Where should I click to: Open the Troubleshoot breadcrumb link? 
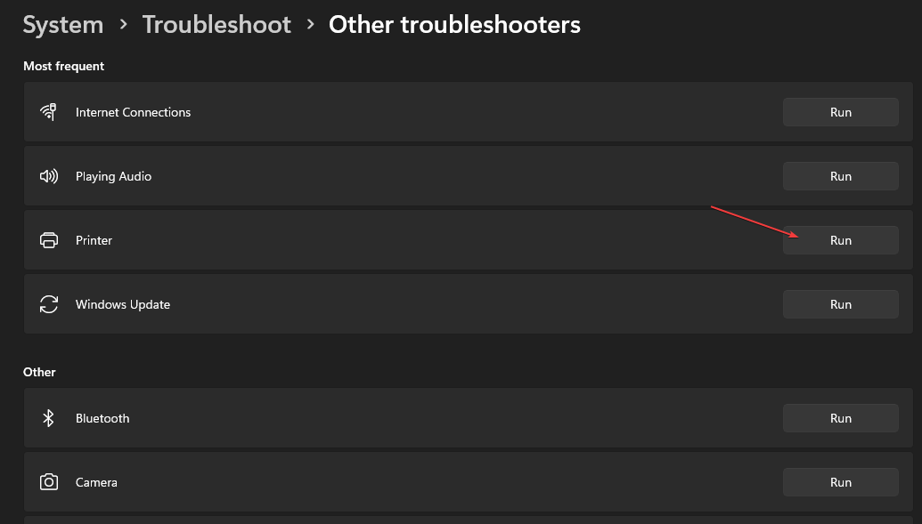pos(216,25)
